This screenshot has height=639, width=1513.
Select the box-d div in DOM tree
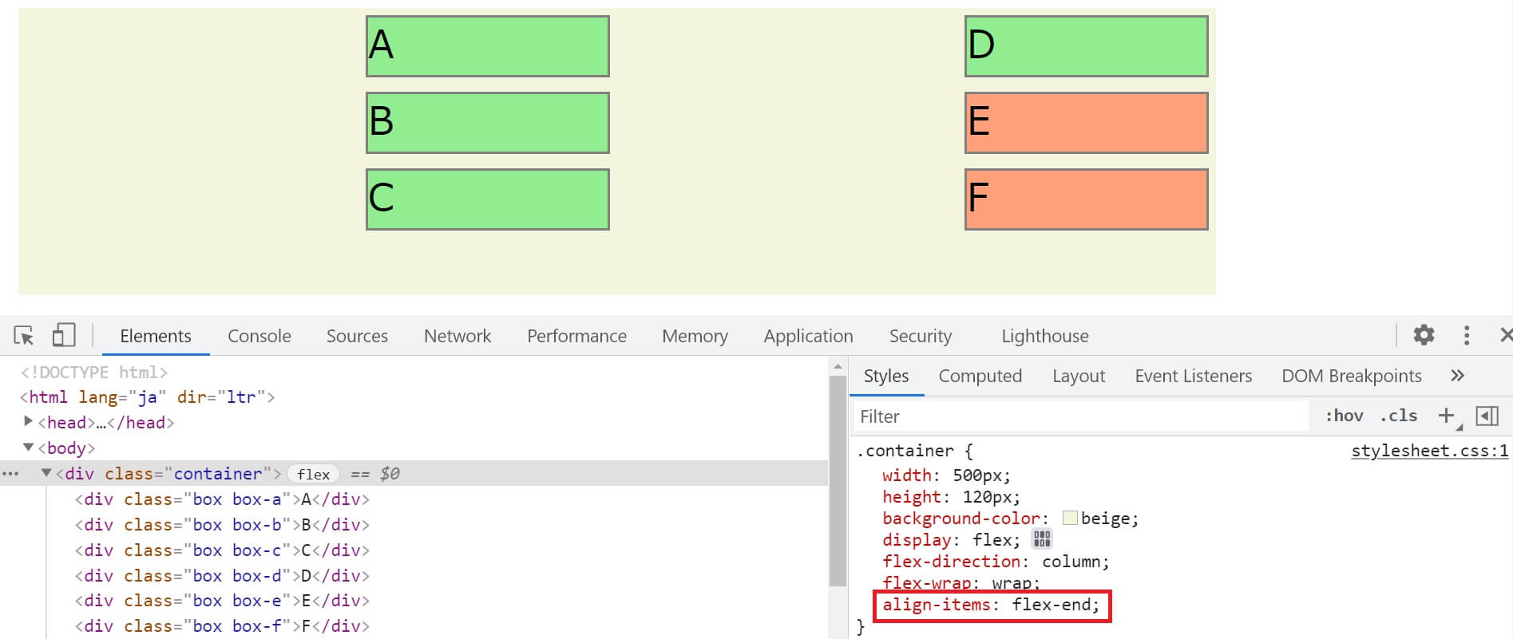pos(222,575)
